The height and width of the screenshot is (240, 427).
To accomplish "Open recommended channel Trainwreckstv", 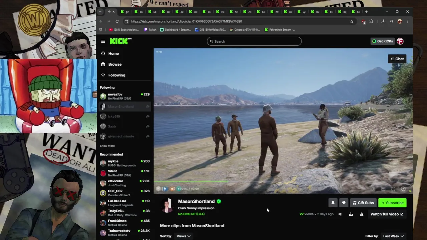I will (125, 233).
